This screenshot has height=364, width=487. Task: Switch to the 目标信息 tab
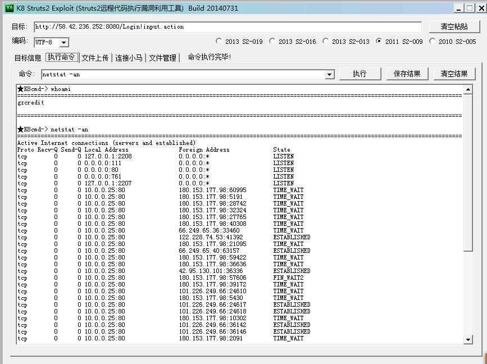[x=28, y=58]
